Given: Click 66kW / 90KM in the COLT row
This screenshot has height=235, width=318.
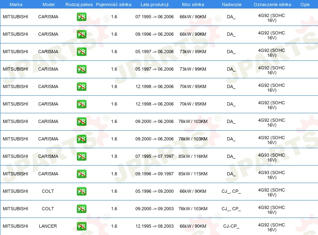Looking at the screenshot, I should [193, 191].
